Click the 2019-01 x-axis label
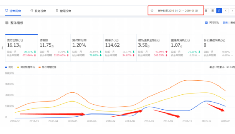 [226, 121]
